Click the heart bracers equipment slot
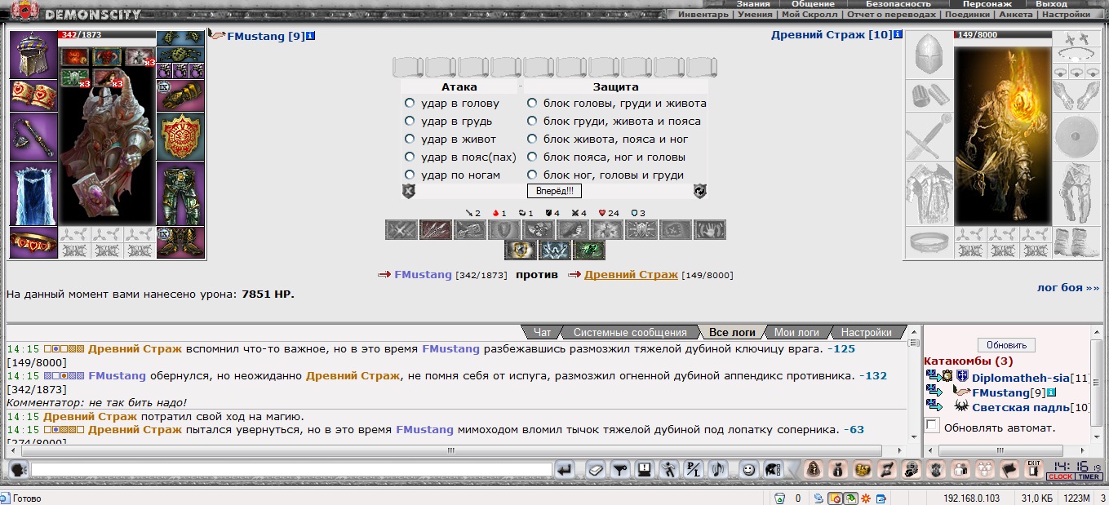Viewport: 1109px width, 505px height. coord(33,95)
